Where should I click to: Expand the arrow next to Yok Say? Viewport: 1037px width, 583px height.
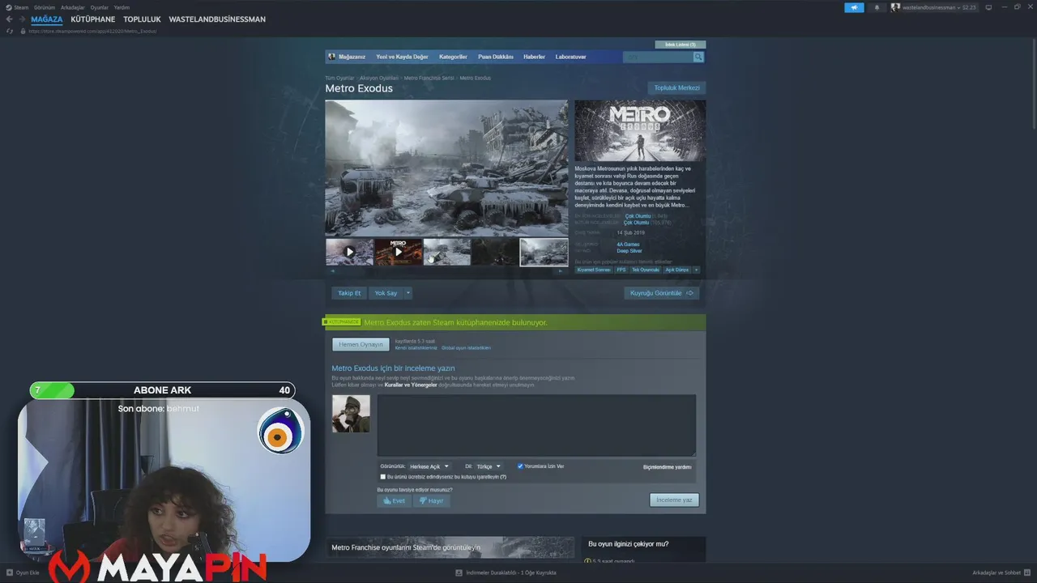tap(408, 293)
